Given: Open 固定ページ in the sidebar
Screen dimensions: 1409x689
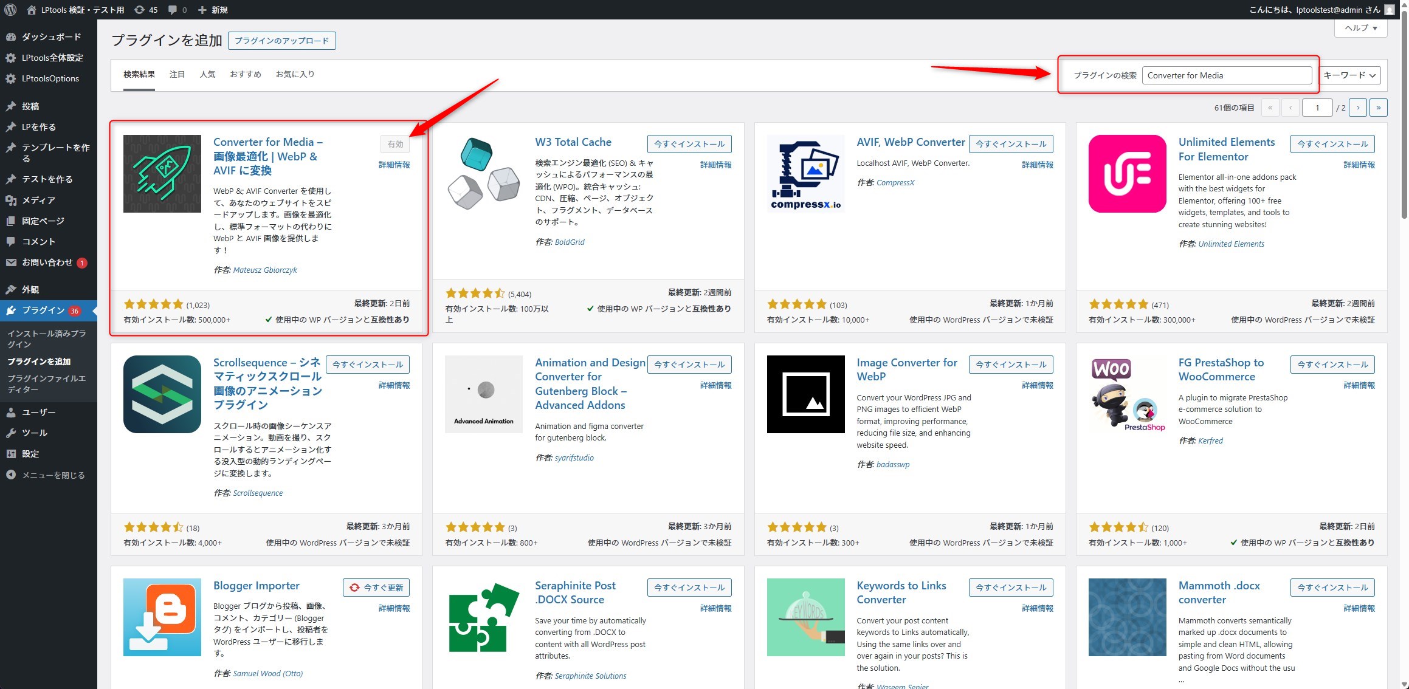Looking at the screenshot, I should coord(49,221).
